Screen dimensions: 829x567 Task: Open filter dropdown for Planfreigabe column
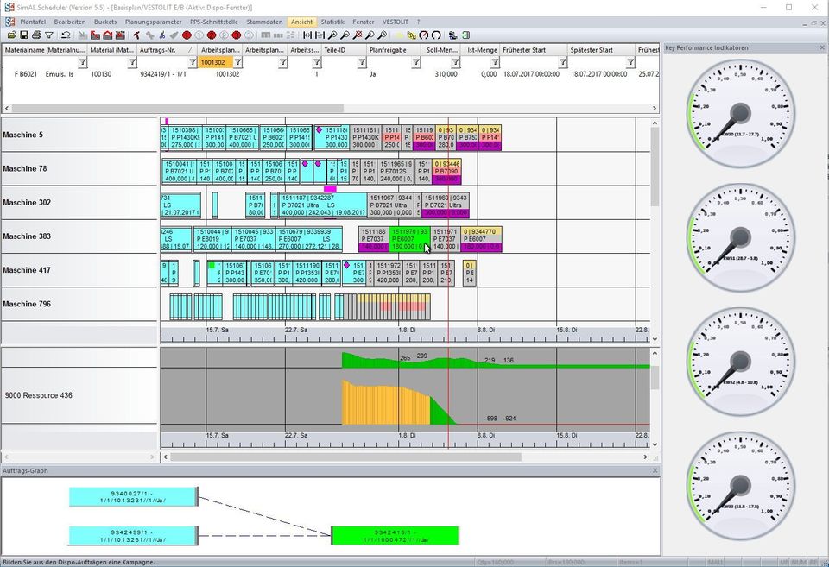pos(415,62)
